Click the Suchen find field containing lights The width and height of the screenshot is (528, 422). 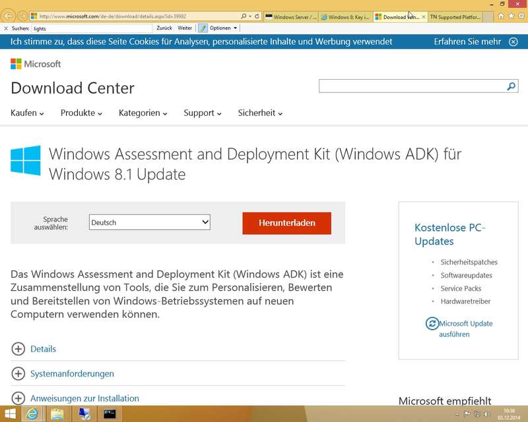[x=92, y=28]
